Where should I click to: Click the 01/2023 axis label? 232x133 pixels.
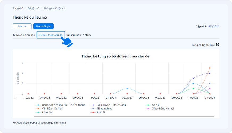click(x=111, y=98)
